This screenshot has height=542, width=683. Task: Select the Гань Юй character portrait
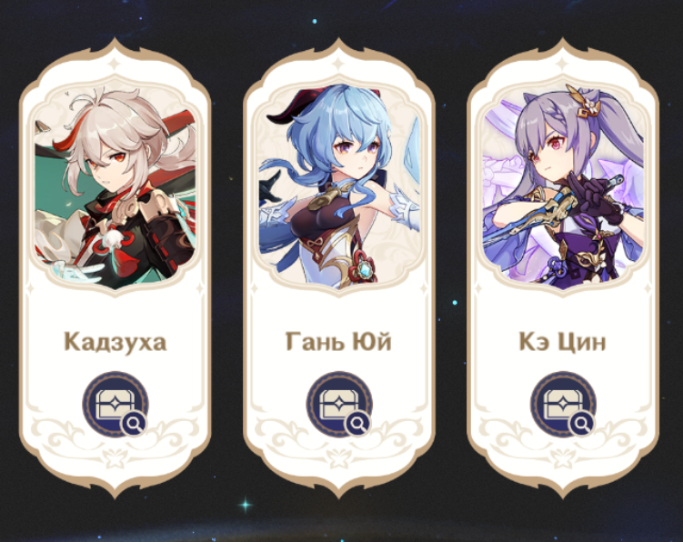[x=339, y=187]
